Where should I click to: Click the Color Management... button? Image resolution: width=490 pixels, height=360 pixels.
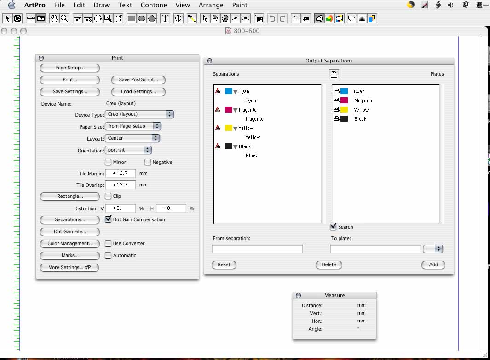[70, 243]
